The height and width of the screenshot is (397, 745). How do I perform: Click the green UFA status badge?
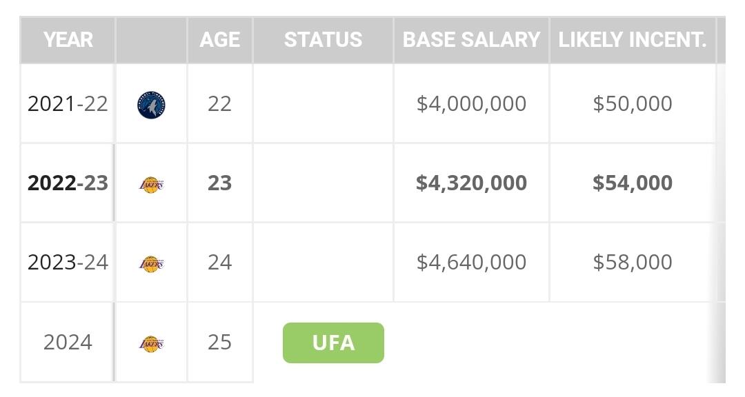click(333, 343)
